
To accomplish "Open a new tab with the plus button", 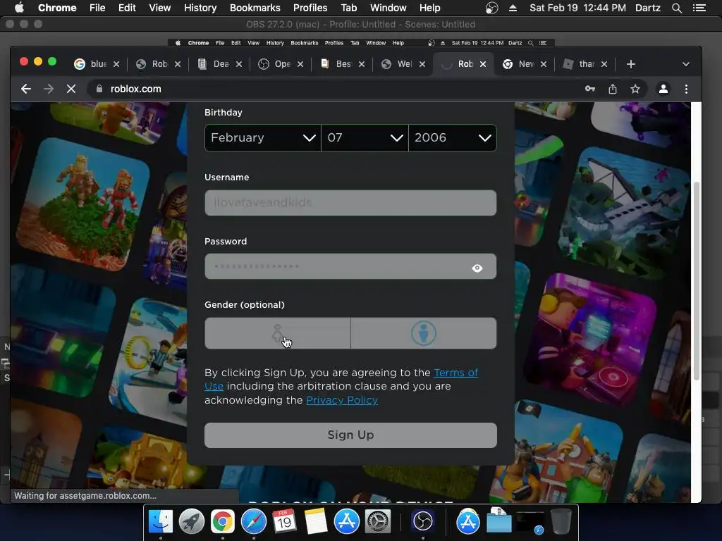I will (x=631, y=64).
